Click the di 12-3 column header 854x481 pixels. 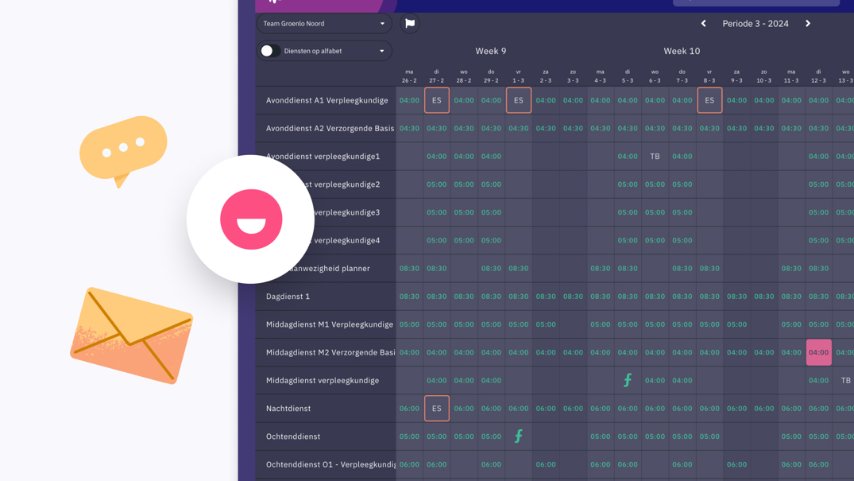[818, 76]
